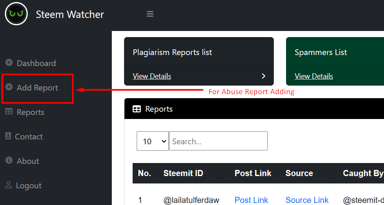This screenshot has height=205, width=384.
Task: Click the table icon in Reports header
Action: (137, 109)
